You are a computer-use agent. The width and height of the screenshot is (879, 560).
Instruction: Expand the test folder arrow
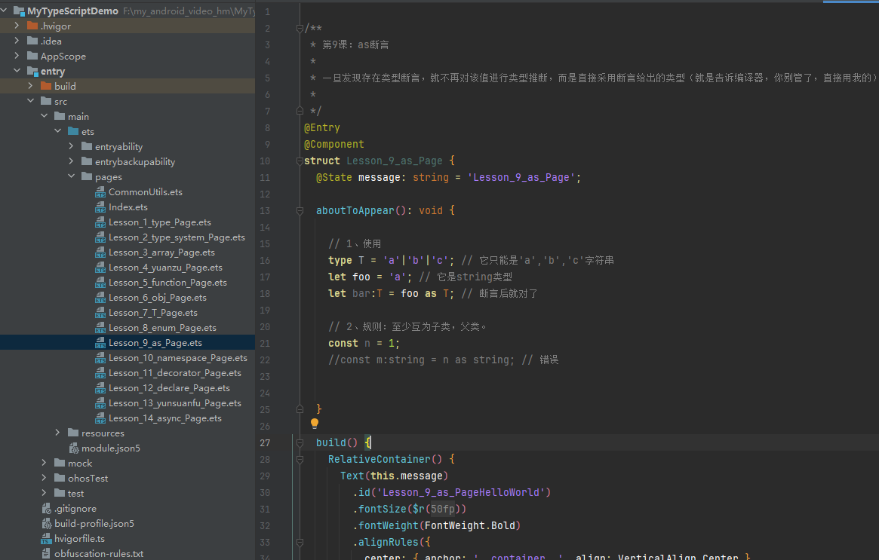[45, 493]
